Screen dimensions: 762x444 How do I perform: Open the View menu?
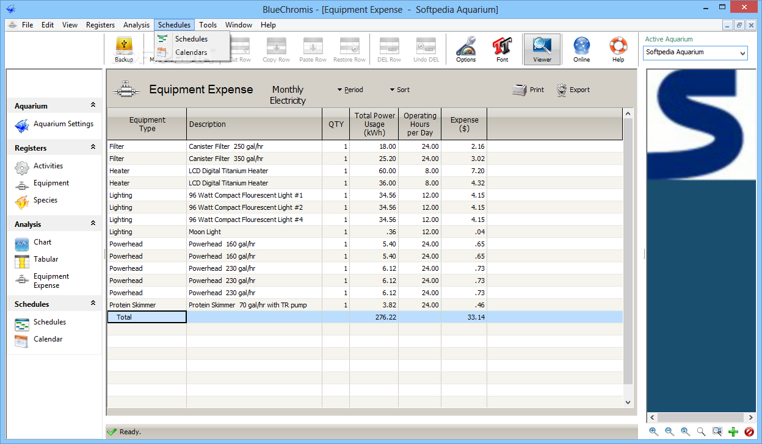[x=70, y=25]
